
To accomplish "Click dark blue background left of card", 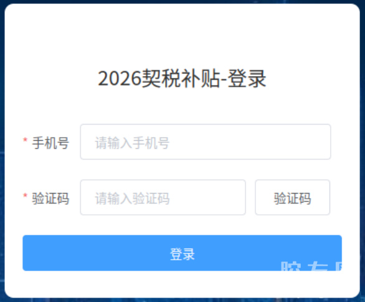I will [2, 151].
